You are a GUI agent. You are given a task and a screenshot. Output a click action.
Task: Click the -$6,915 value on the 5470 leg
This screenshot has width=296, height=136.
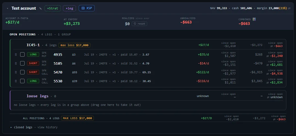click(x=256, y=72)
